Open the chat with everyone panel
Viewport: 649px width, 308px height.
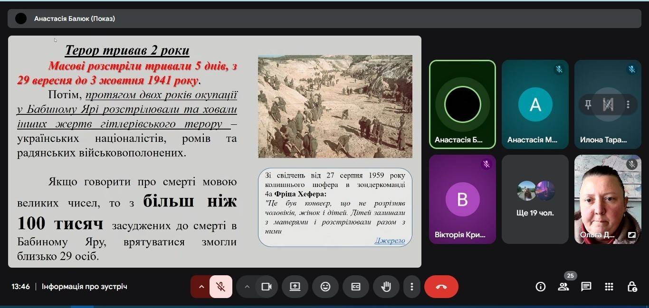point(586,287)
